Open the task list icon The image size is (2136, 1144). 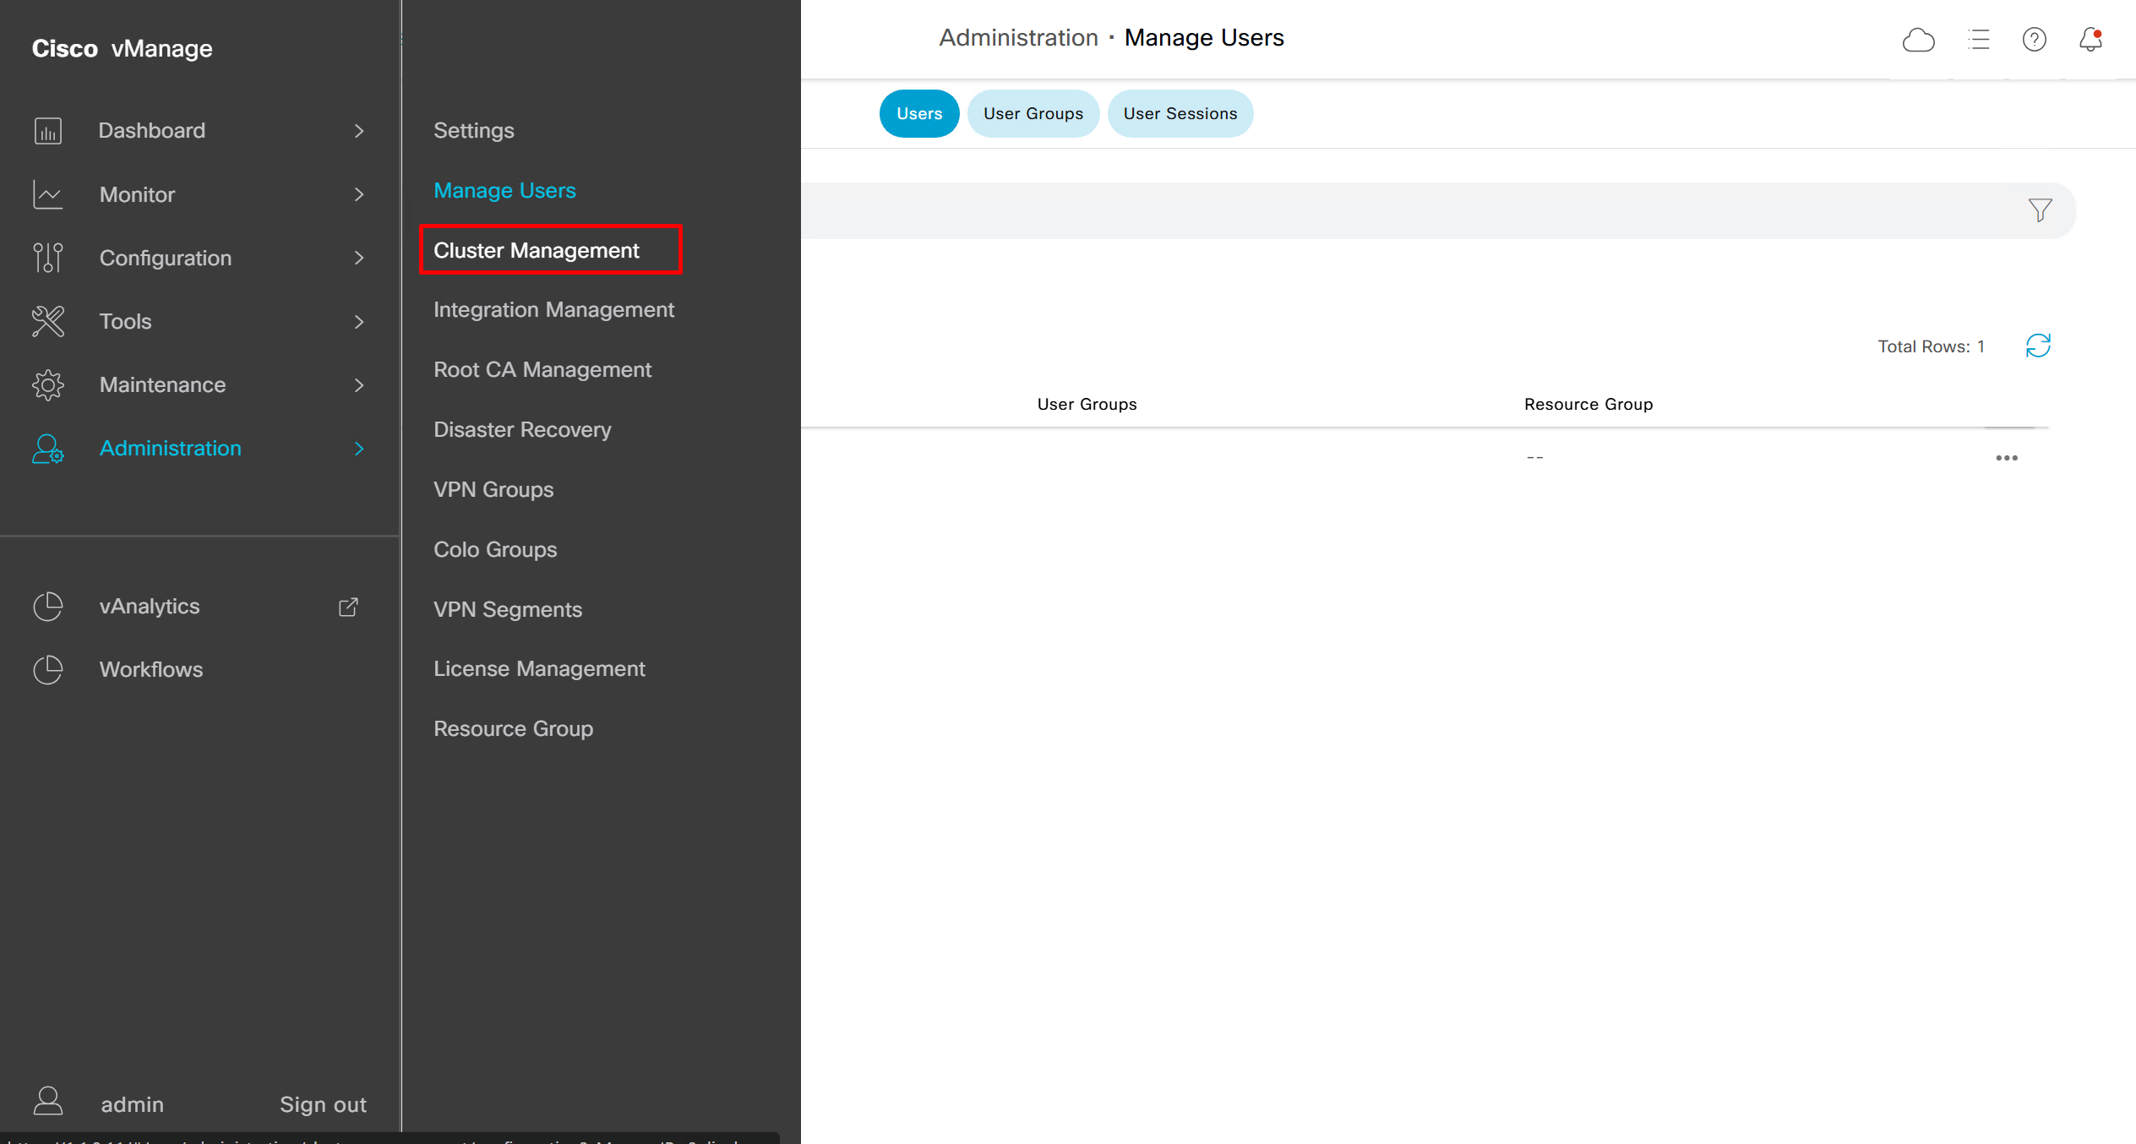1978,40
